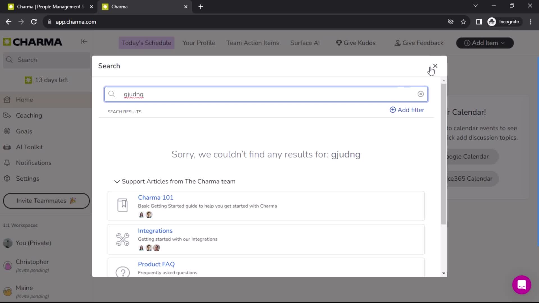Click Invite Teammates button
The height and width of the screenshot is (303, 539).
(x=46, y=201)
